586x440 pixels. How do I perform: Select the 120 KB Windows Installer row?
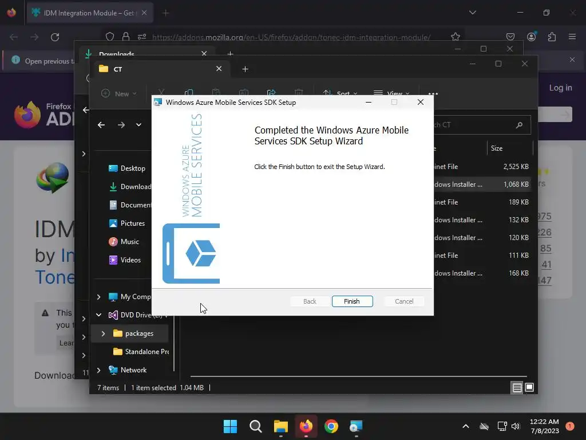(x=482, y=238)
